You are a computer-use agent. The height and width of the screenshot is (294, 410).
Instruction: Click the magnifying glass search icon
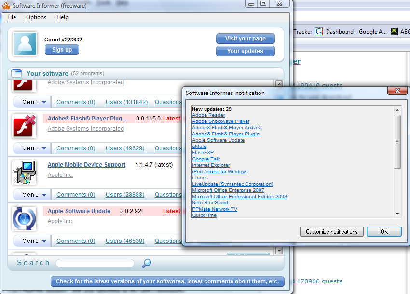[x=147, y=263]
